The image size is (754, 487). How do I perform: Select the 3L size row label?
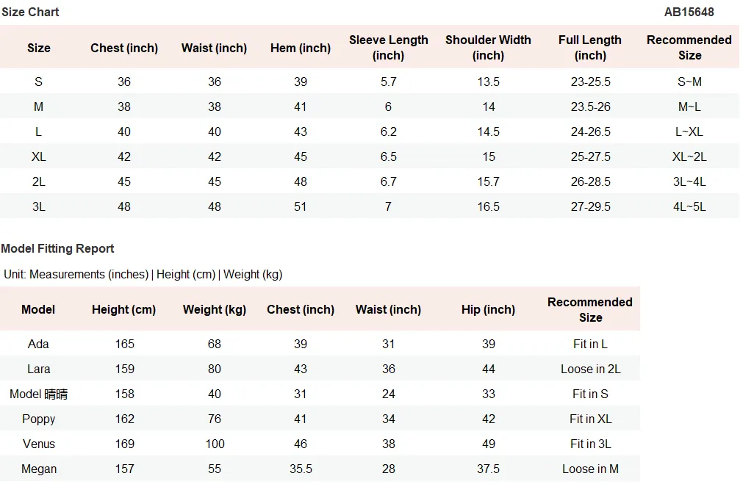pos(38,206)
